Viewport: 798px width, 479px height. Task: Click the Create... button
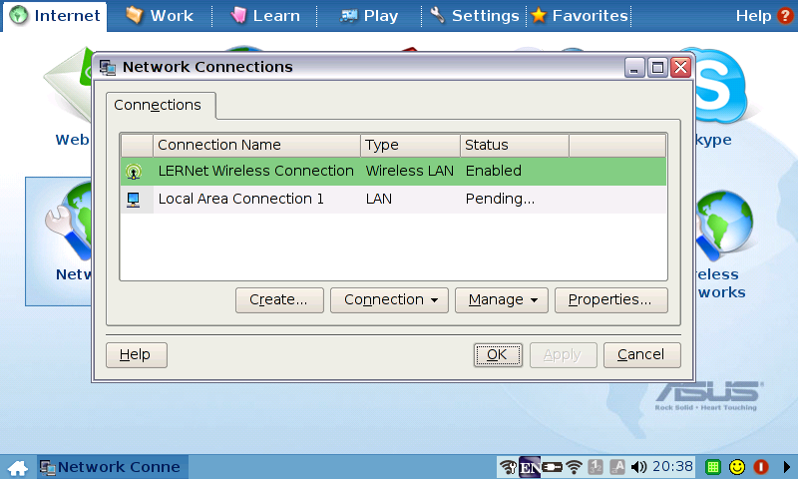[279, 299]
